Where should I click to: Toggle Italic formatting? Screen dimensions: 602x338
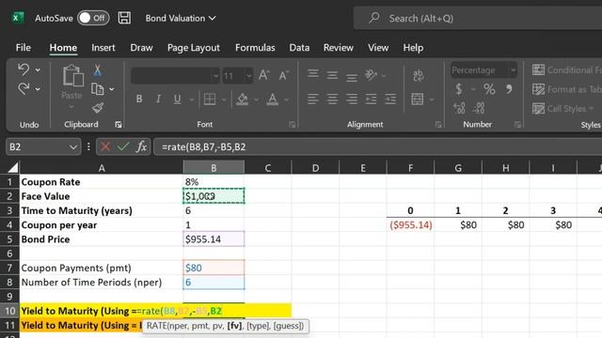[158, 100]
